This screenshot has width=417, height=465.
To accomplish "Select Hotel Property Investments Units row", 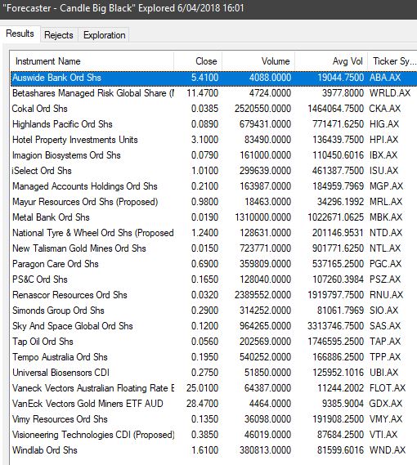I will 213,140.
